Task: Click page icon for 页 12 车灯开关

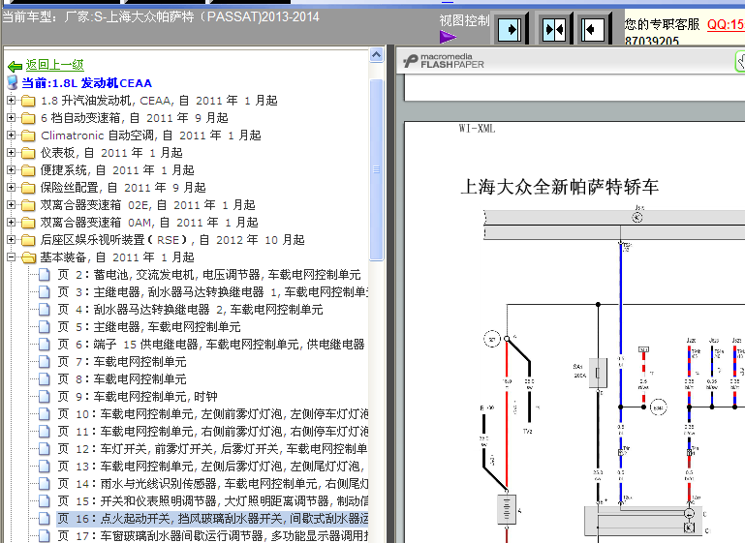Action: (45, 448)
